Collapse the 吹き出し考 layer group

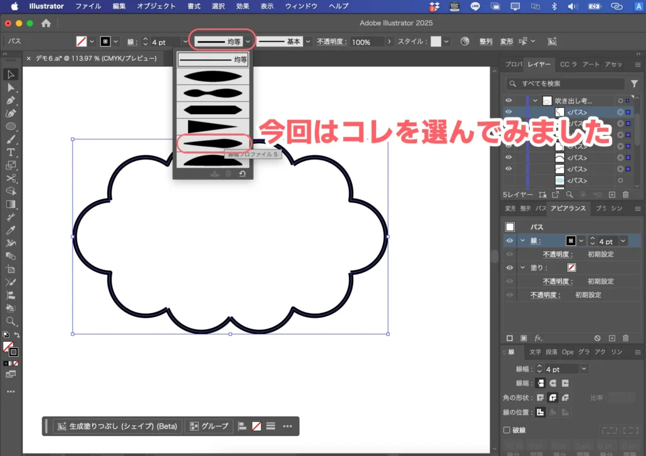click(535, 100)
